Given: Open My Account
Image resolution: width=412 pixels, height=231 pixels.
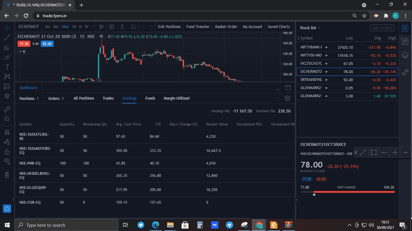Looking at the screenshot, I should coord(252,26).
